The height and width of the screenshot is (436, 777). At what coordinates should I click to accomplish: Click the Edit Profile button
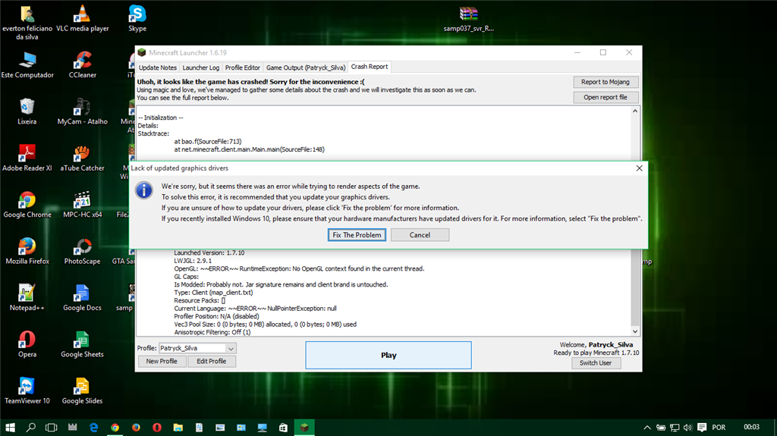[x=212, y=361]
